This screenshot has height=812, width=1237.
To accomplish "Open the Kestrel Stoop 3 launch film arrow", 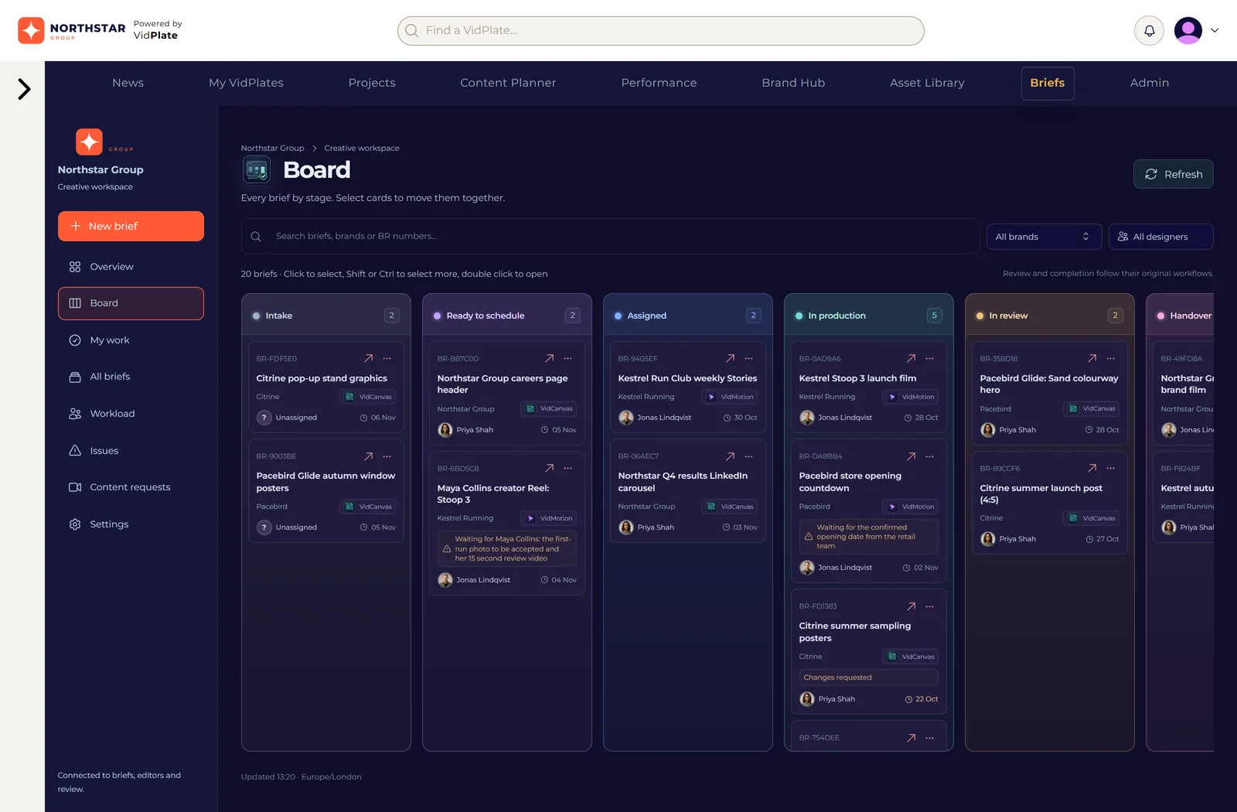I will 912,358.
